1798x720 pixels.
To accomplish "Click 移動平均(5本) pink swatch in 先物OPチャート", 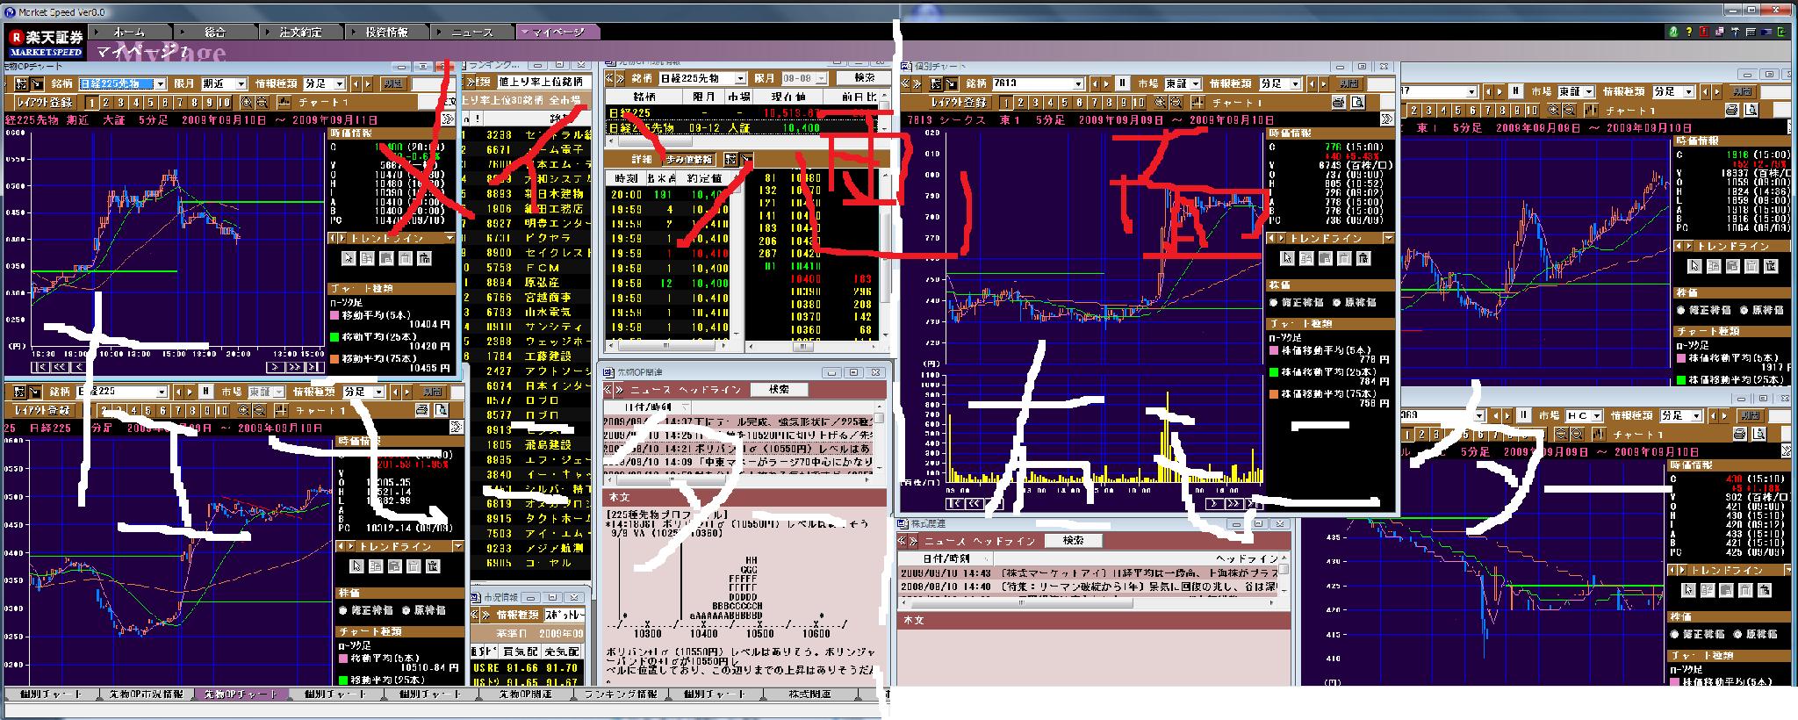I will (x=334, y=315).
